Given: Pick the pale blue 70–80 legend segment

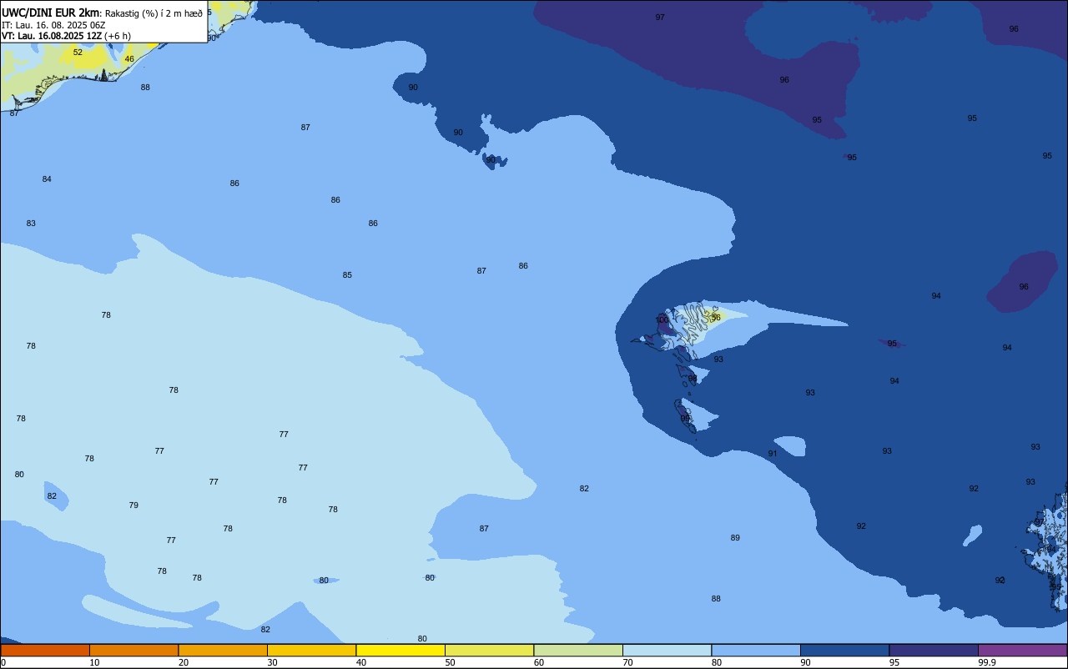Looking at the screenshot, I should pos(667,650).
